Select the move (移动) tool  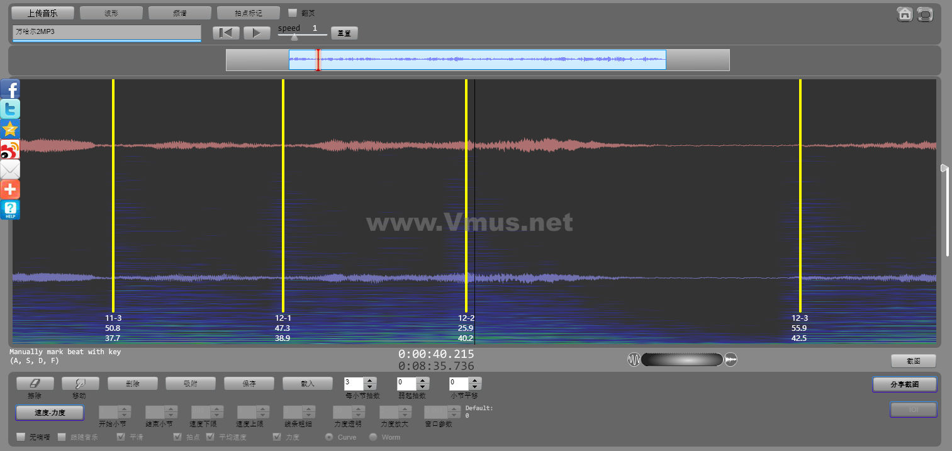point(78,383)
